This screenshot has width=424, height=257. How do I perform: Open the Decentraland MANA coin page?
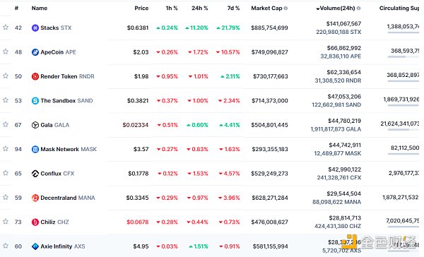click(x=68, y=198)
